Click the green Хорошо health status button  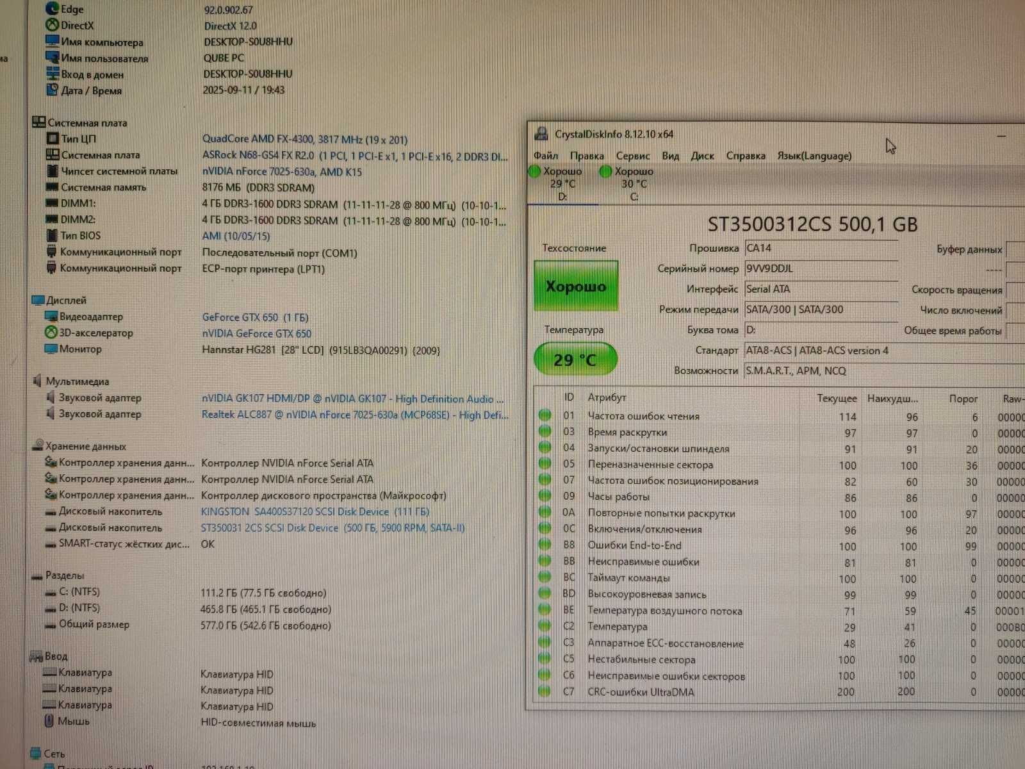(576, 286)
